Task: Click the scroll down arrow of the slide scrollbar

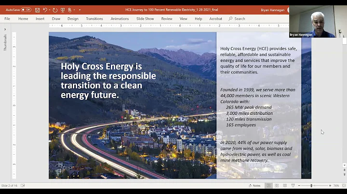Action: point(344,165)
